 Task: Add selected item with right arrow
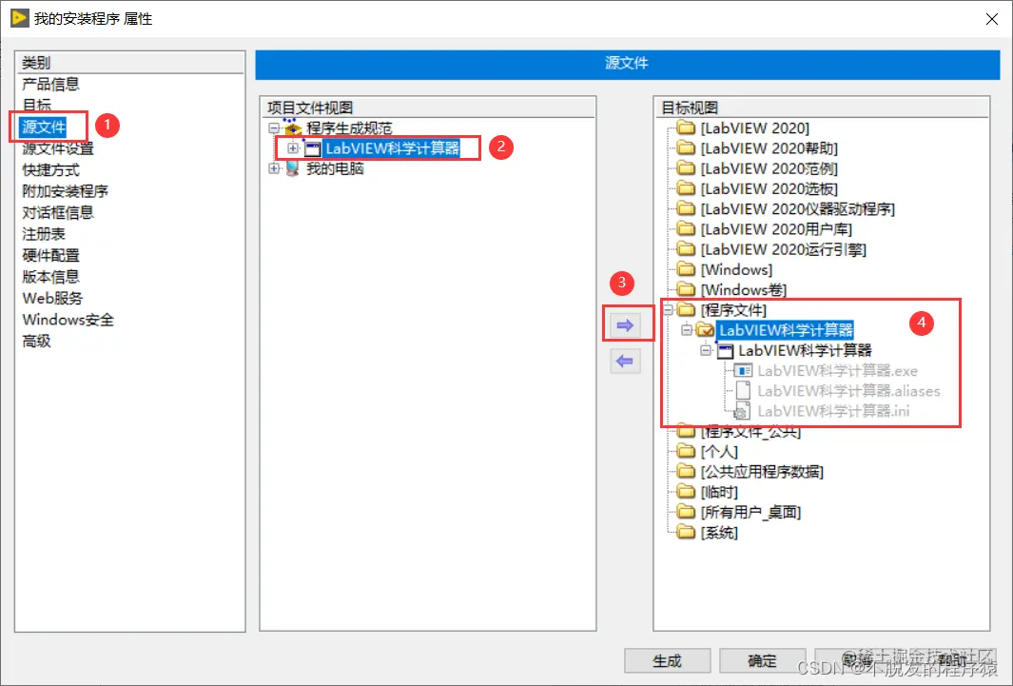click(625, 324)
